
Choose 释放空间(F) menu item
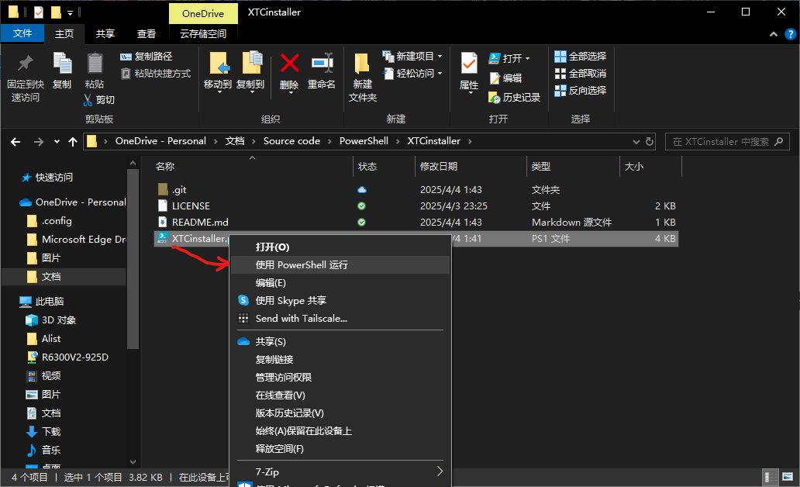pos(340,449)
